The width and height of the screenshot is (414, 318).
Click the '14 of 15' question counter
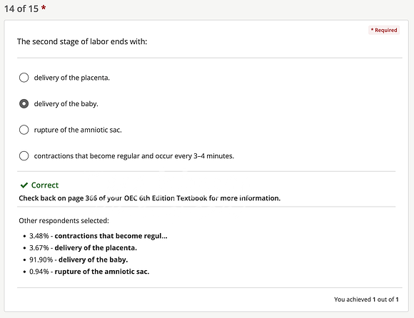[x=21, y=9]
